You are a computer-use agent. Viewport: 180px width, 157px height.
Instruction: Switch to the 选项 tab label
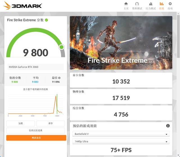170,8
